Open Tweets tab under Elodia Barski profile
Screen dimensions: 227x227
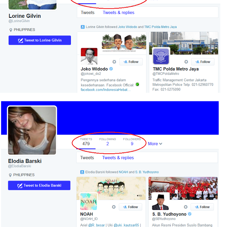pyautogui.click(x=87, y=158)
